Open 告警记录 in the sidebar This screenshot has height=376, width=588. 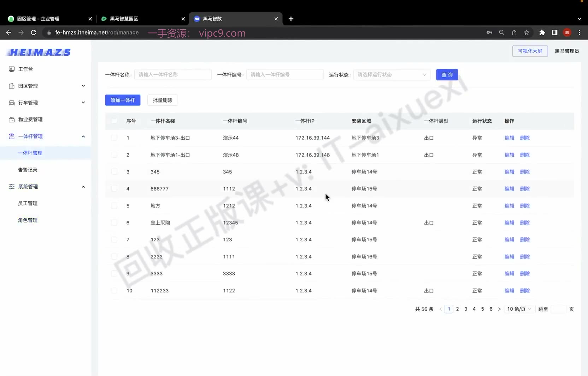[45, 170]
